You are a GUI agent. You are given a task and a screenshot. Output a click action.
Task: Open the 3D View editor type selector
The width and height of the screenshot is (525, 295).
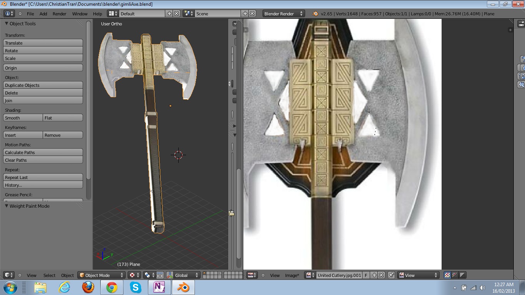9,275
